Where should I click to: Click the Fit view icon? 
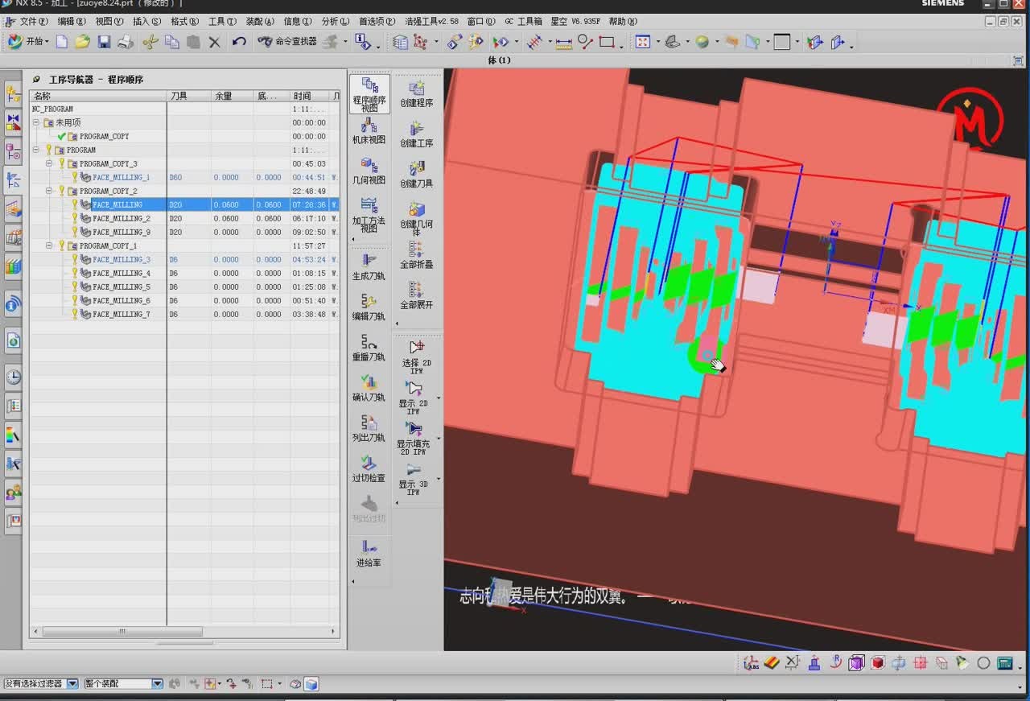coord(643,42)
